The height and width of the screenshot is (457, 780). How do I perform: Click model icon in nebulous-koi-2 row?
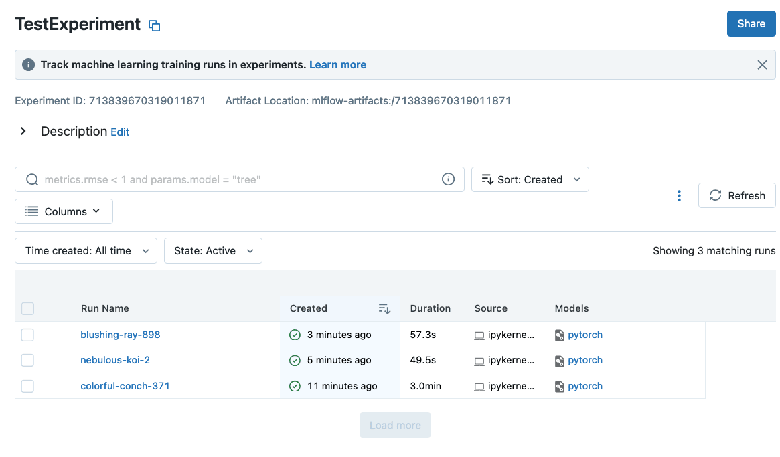tap(559, 361)
